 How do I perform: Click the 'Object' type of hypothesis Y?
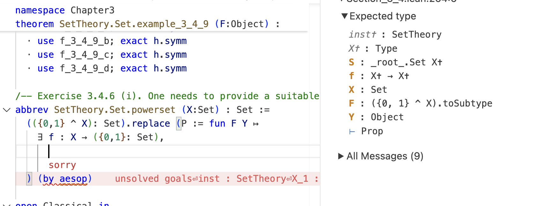(x=387, y=117)
